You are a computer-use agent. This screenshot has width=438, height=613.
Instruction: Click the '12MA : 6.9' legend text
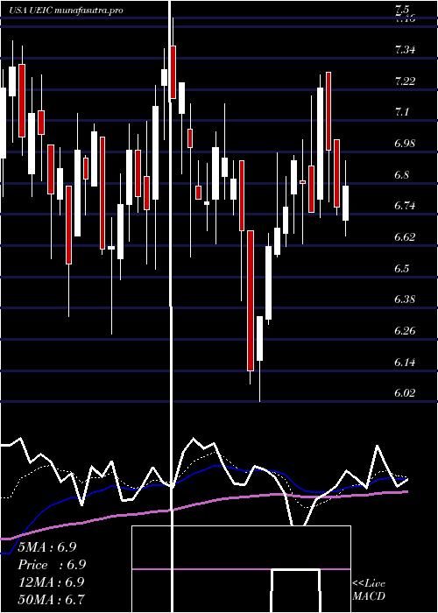tap(52, 582)
